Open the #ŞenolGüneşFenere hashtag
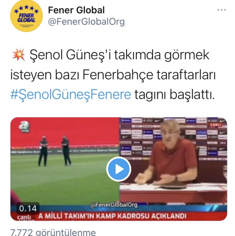Image resolution: width=235 pixels, height=236 pixels. [x=71, y=95]
